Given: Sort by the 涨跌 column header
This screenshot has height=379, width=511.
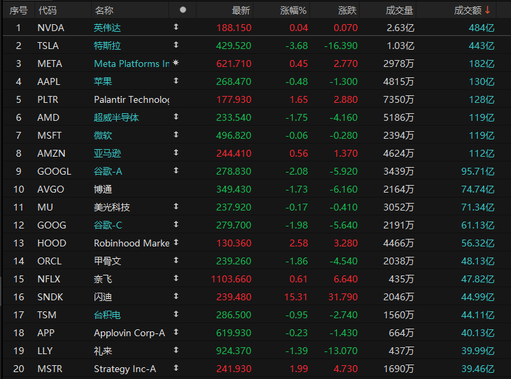Looking at the screenshot, I should coord(347,10).
